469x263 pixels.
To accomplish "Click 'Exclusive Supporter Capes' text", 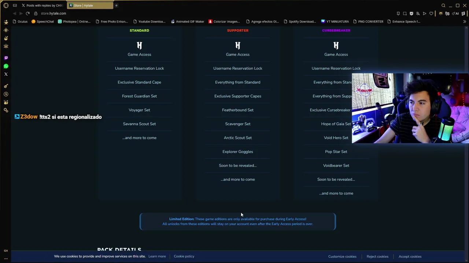I will point(238,96).
